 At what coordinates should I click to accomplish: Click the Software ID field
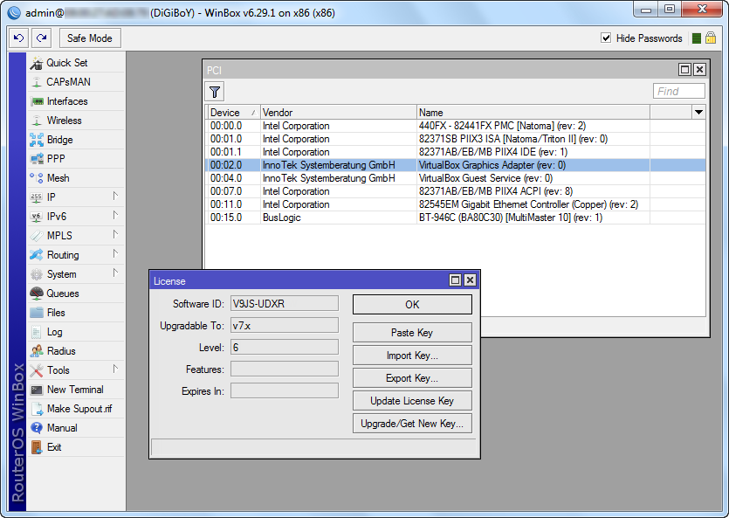coord(285,304)
